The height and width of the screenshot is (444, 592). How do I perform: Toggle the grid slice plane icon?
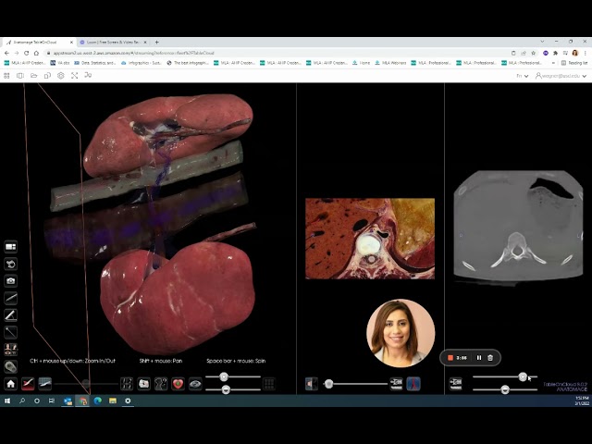point(45,384)
